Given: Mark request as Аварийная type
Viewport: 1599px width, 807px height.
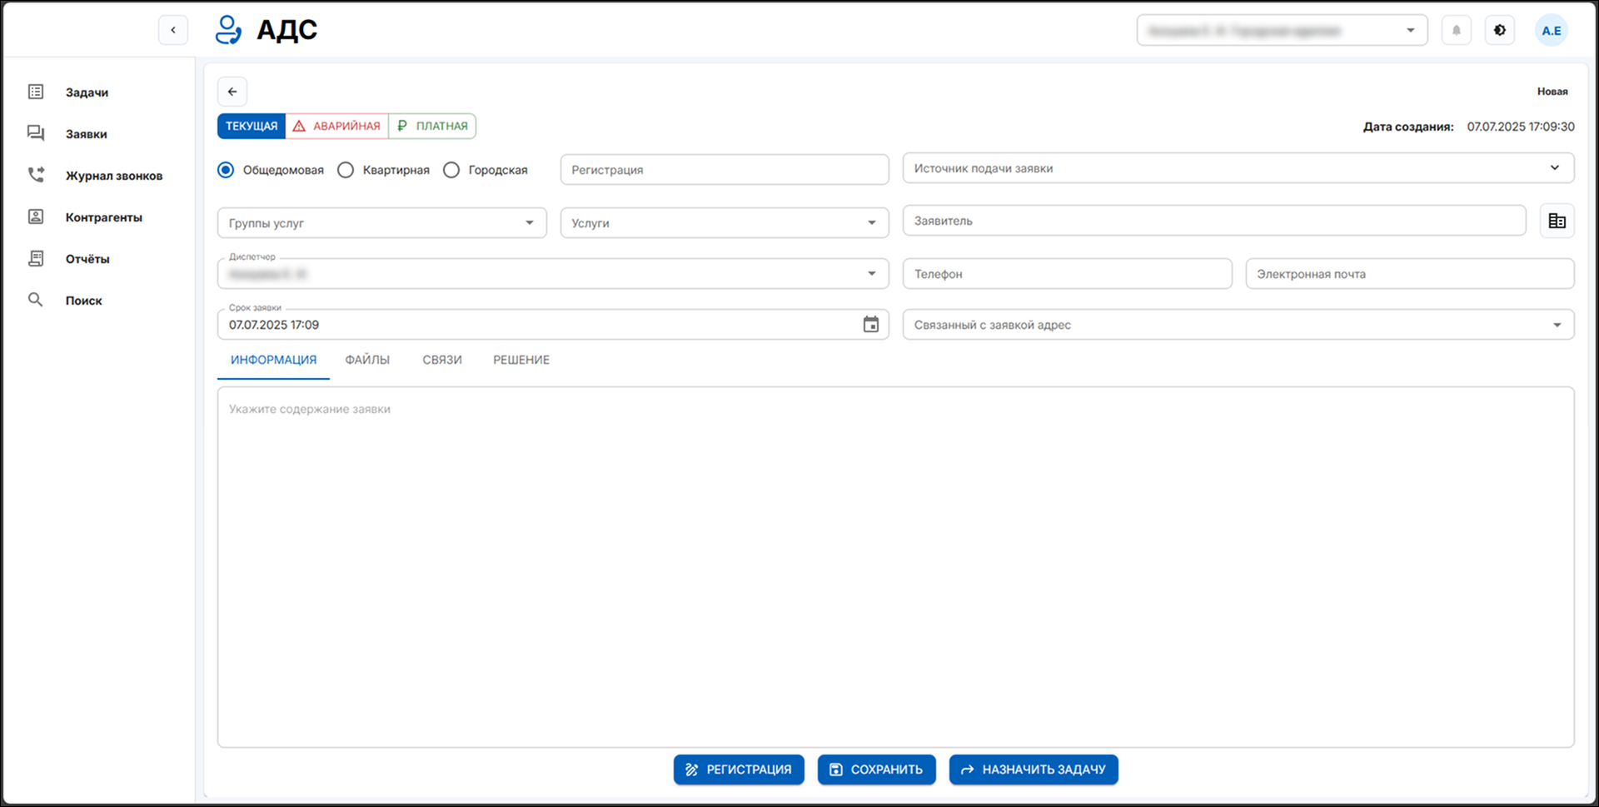Looking at the screenshot, I should 336,126.
